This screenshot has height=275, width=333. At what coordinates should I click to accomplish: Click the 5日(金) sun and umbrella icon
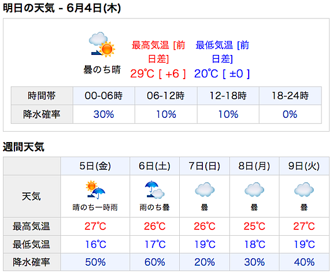95,189
